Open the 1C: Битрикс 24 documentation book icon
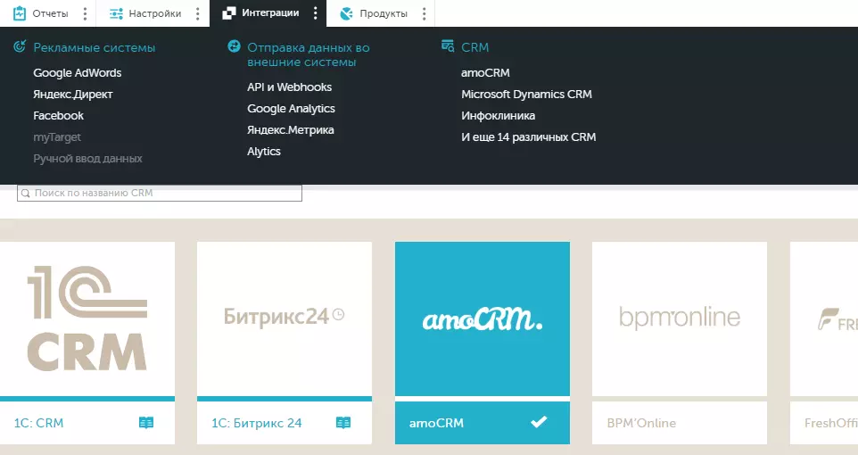Screen dimensions: 858x455 pyautogui.click(x=343, y=423)
